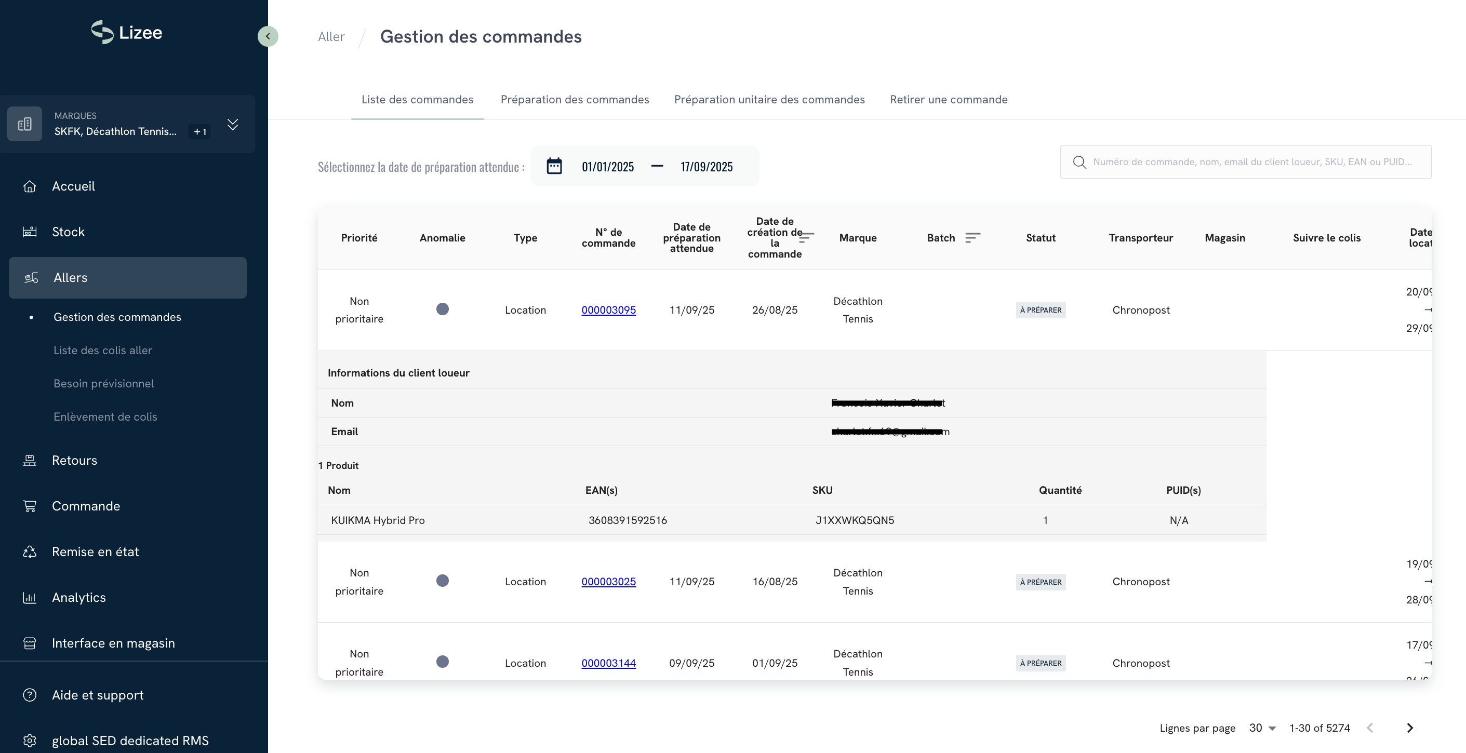Open the Batch column filter
Image resolution: width=1466 pixels, height=753 pixels.
click(972, 238)
